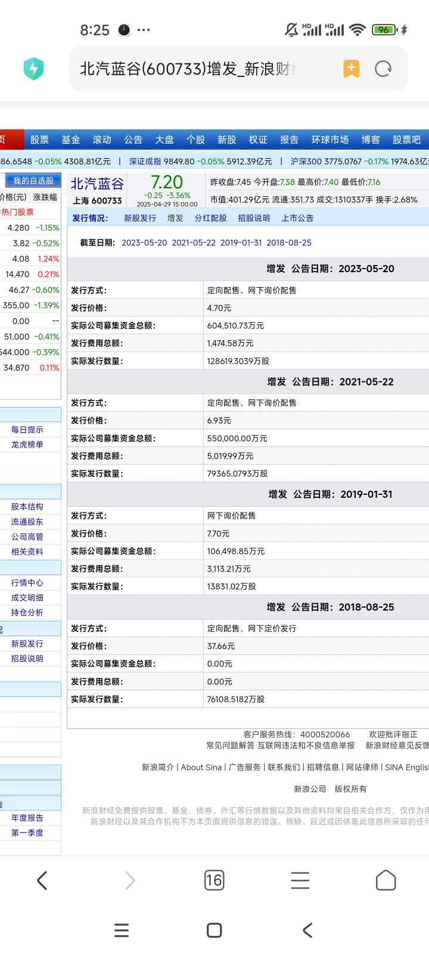429x955 pixels.
Task: Tap the system back navigation arrow
Action: [x=307, y=930]
